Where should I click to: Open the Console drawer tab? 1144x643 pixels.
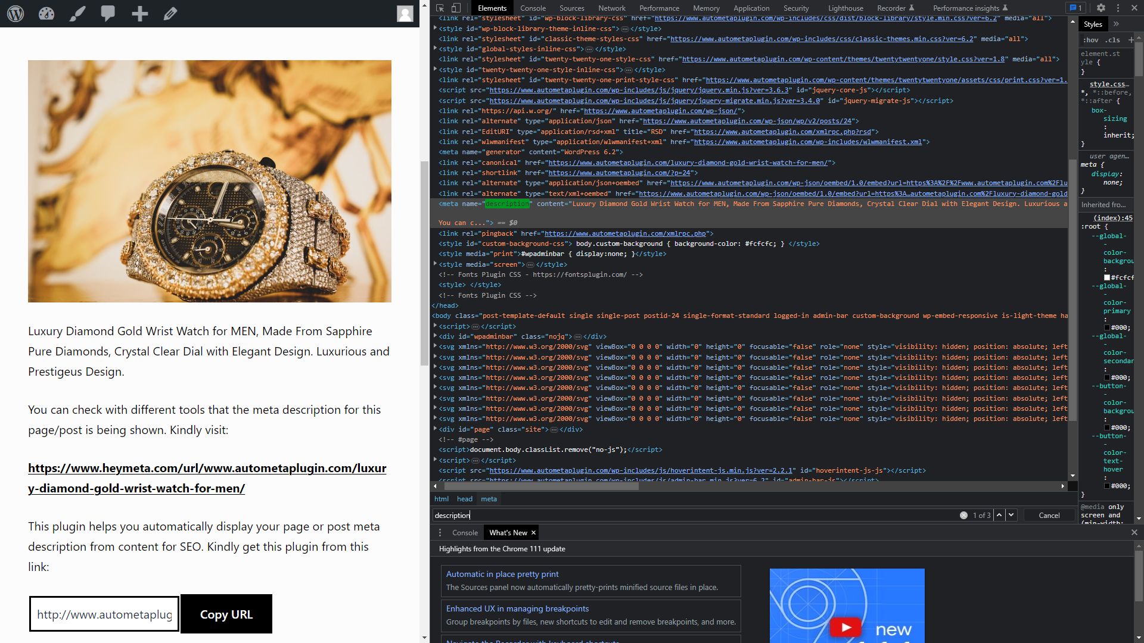[465, 533]
